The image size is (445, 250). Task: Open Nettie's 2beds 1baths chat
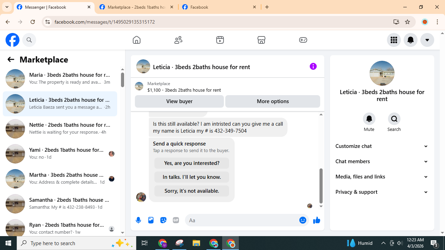pyautogui.click(x=60, y=129)
